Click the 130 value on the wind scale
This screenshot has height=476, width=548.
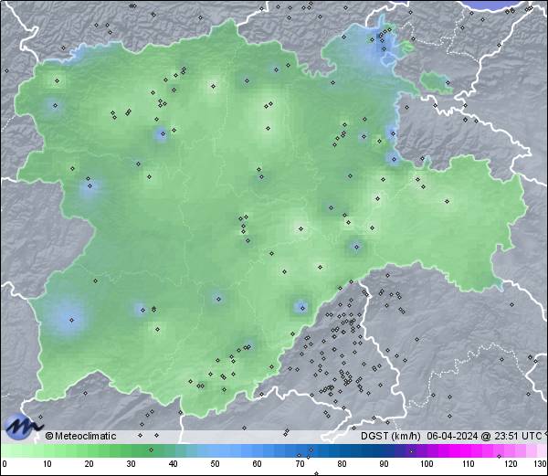click(541, 464)
